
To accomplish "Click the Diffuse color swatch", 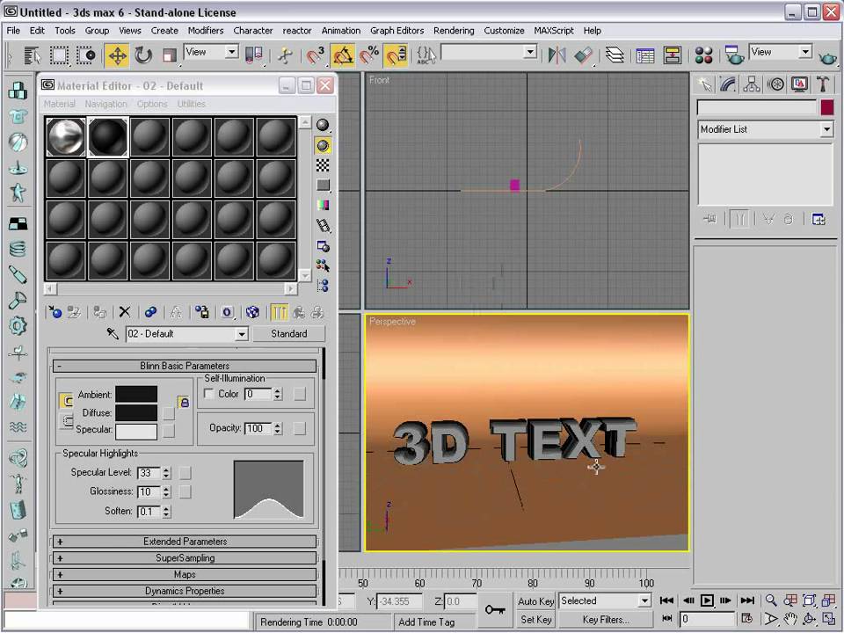I will coord(136,412).
